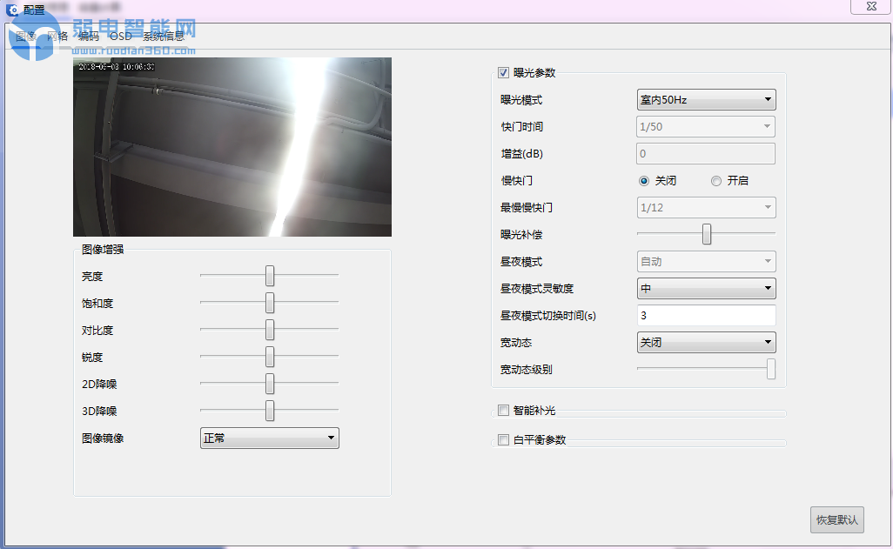
Task: Open the 宽动态 dropdown list
Action: click(706, 343)
